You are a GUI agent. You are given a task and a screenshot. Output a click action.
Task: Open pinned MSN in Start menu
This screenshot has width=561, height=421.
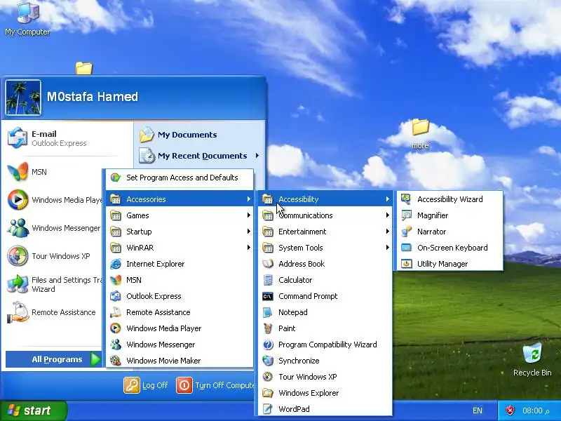pyautogui.click(x=54, y=172)
